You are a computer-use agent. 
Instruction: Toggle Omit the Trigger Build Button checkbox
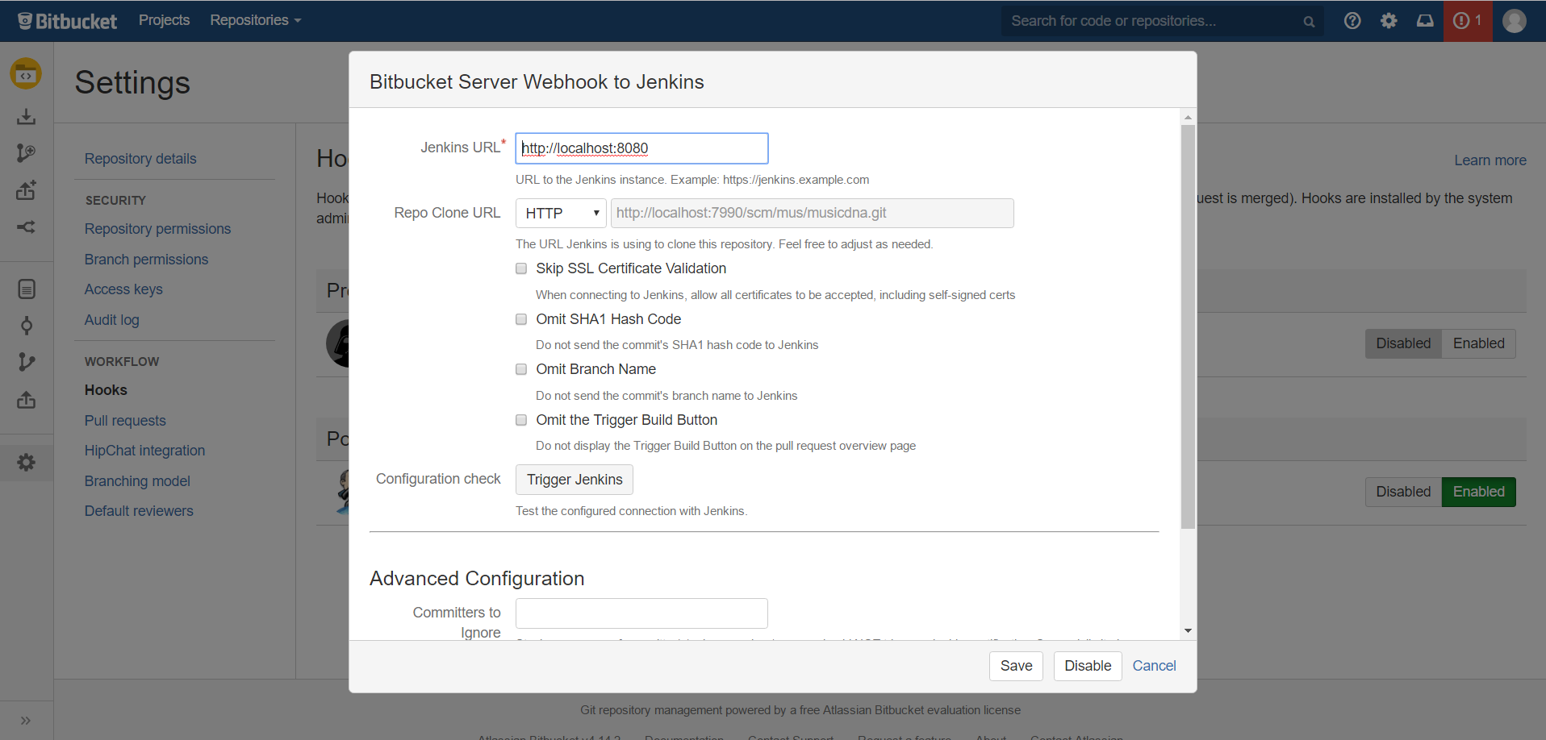pos(521,420)
